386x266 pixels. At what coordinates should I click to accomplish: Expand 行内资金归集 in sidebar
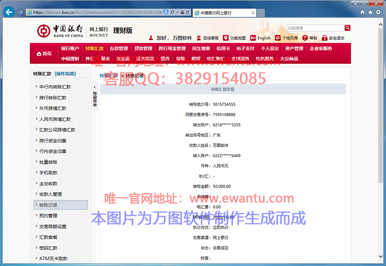[53, 151]
